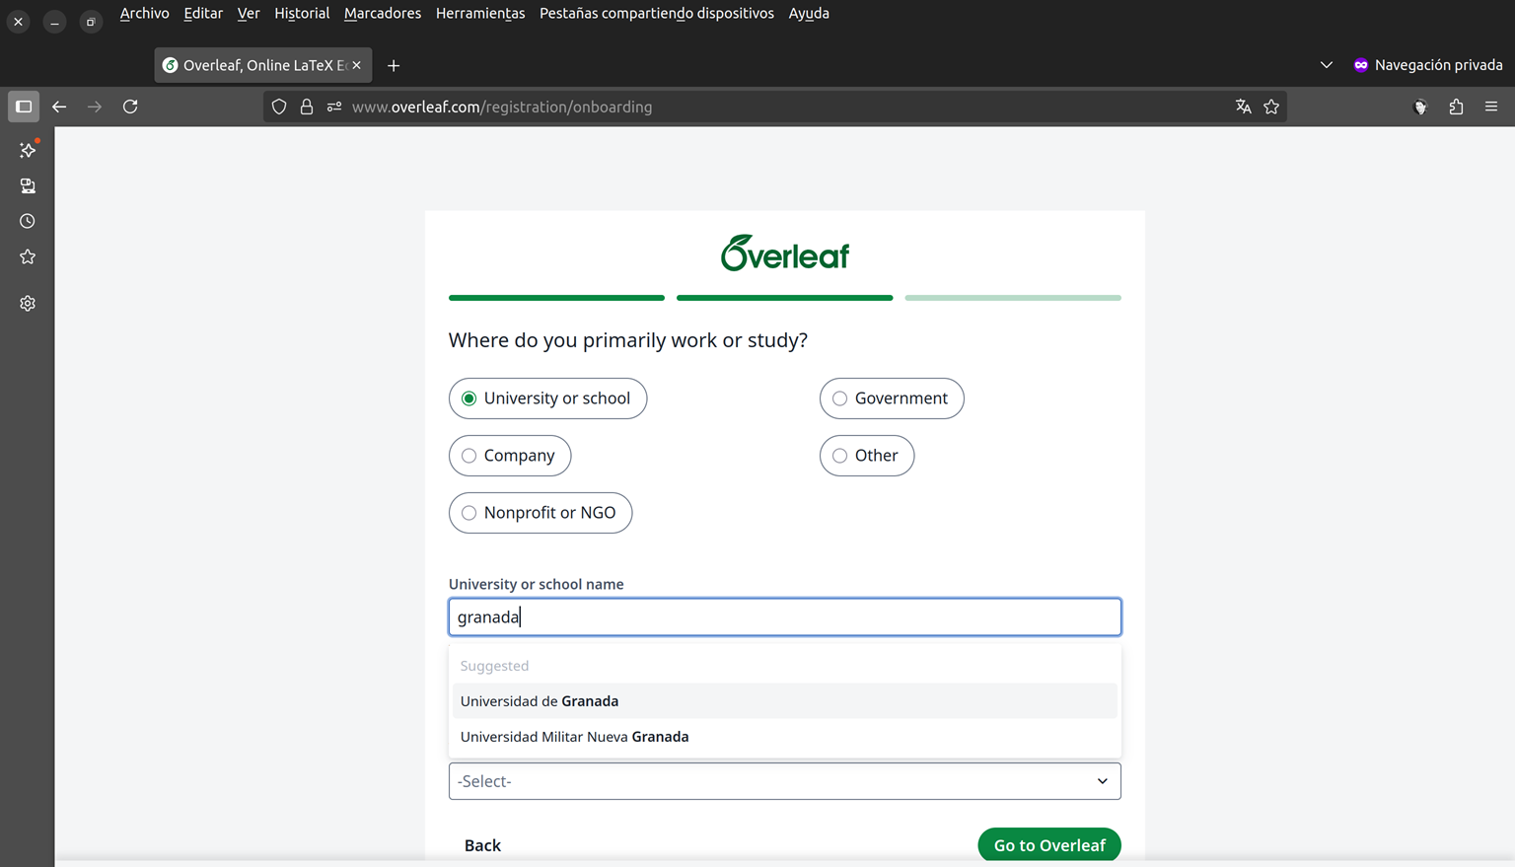
Task: Click the reload page icon
Action: pyautogui.click(x=130, y=107)
